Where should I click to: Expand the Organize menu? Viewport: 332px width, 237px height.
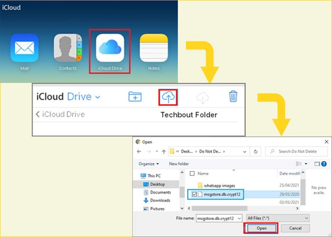coord(150,164)
